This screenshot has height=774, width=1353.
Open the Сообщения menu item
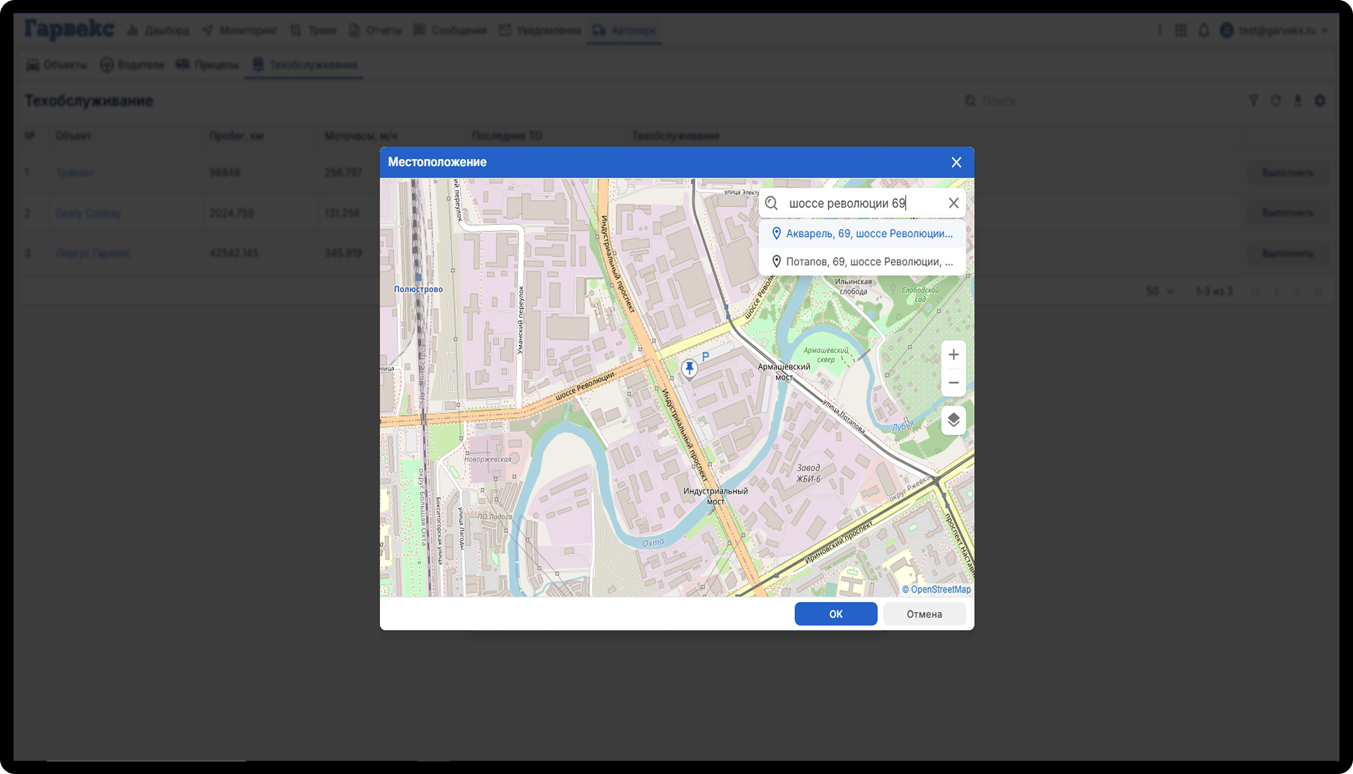[x=450, y=30]
